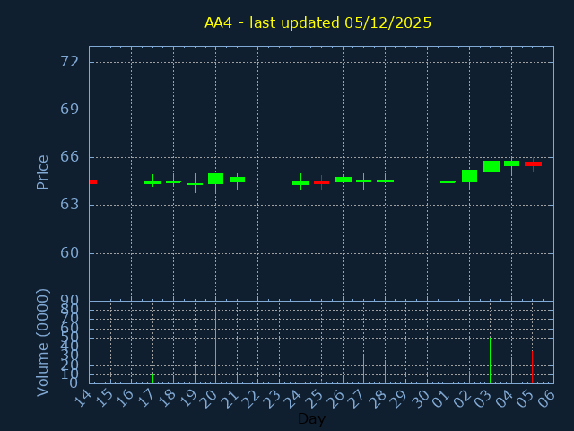Click the Price axis label

tap(42, 172)
